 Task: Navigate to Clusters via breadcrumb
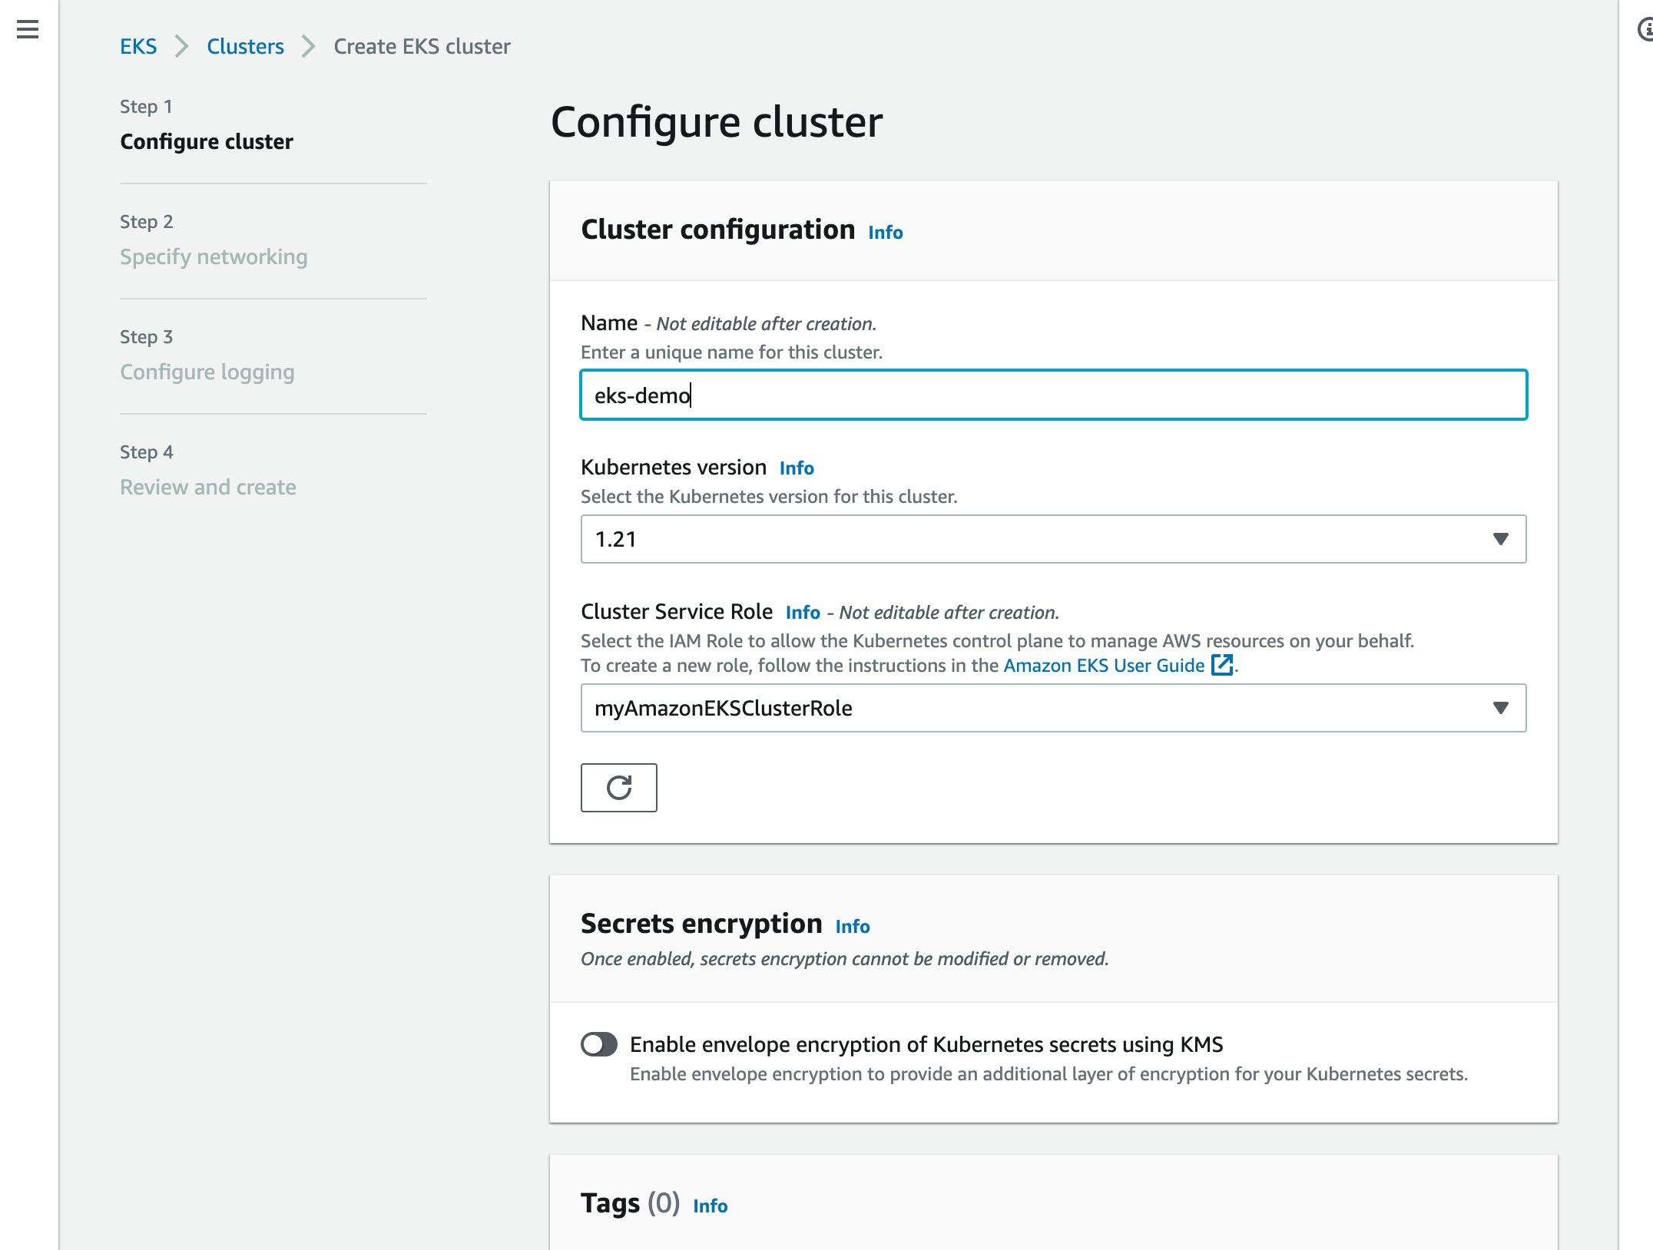pos(245,46)
